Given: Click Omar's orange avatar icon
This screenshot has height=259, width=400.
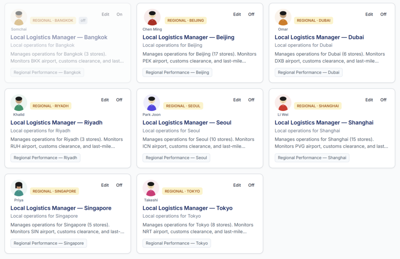Looking at the screenshot, I should (x=283, y=17).
